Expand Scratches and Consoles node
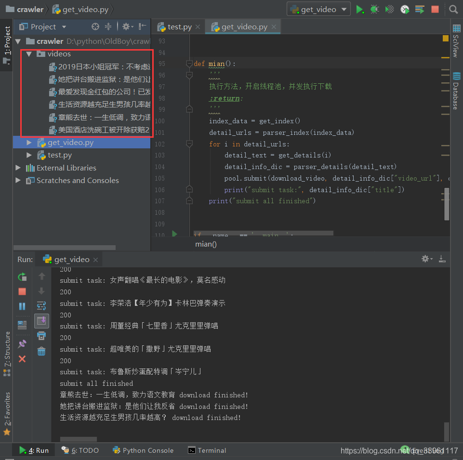The image size is (463, 460). click(18, 181)
